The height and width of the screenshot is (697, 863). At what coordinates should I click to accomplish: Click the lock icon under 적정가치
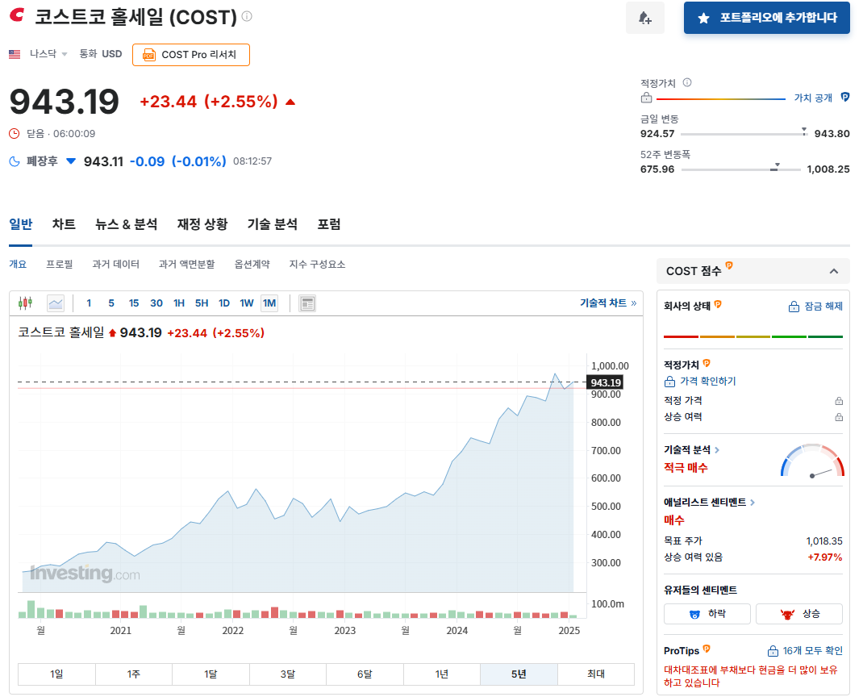pos(646,97)
